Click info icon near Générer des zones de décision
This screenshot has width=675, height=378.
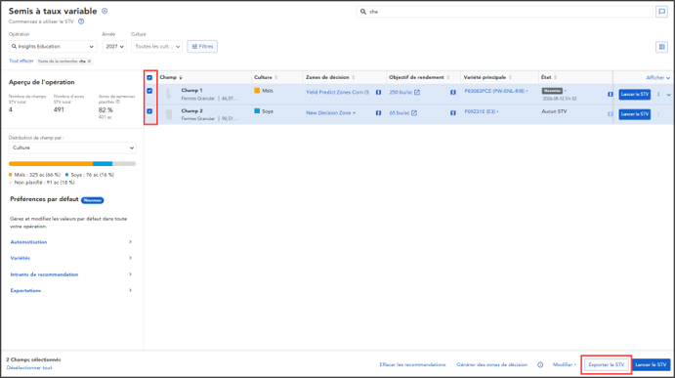click(x=540, y=364)
